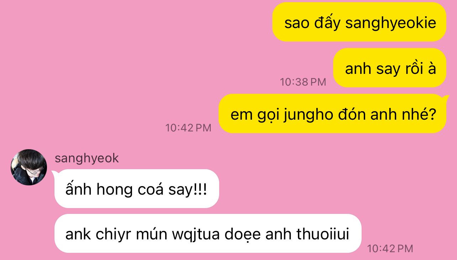Viewport: 457px width, 260px height.
Task: Click the 10:42 PM timestamp after white bubble
Action: (390, 249)
